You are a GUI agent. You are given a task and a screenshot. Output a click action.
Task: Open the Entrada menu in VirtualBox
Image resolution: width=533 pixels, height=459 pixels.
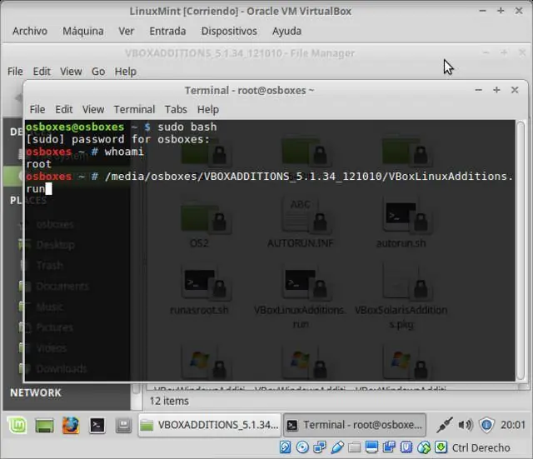[x=167, y=31]
